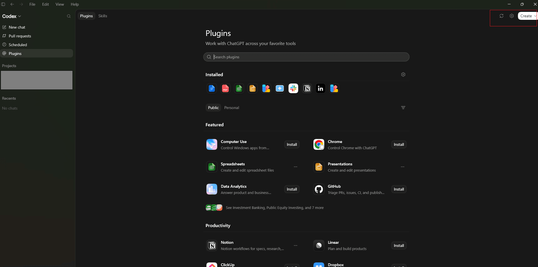Click the GitHub octocat logo
Viewport: 538px width, 267px height.
pos(319,189)
